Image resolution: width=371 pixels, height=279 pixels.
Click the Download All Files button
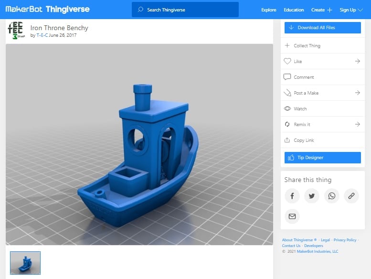[x=322, y=28]
